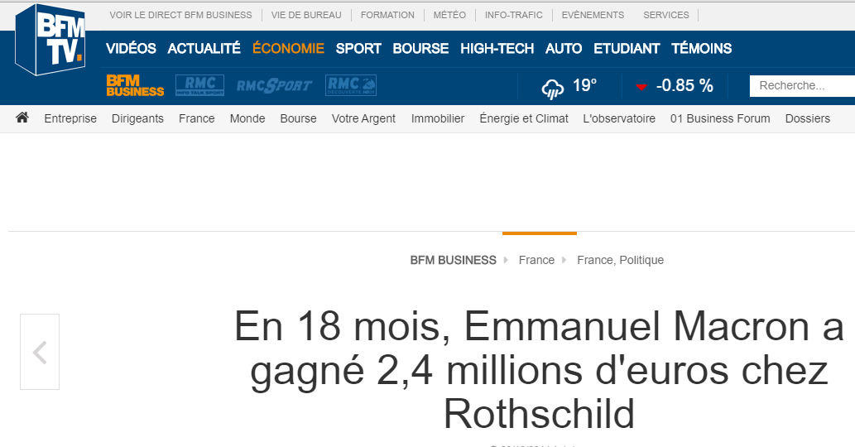The width and height of the screenshot is (855, 447).
Task: Open the Votre Argent section tab
Action: click(x=363, y=118)
